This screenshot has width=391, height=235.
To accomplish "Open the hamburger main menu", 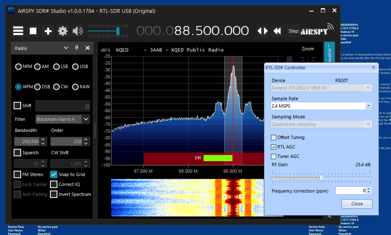I will coord(18,31).
